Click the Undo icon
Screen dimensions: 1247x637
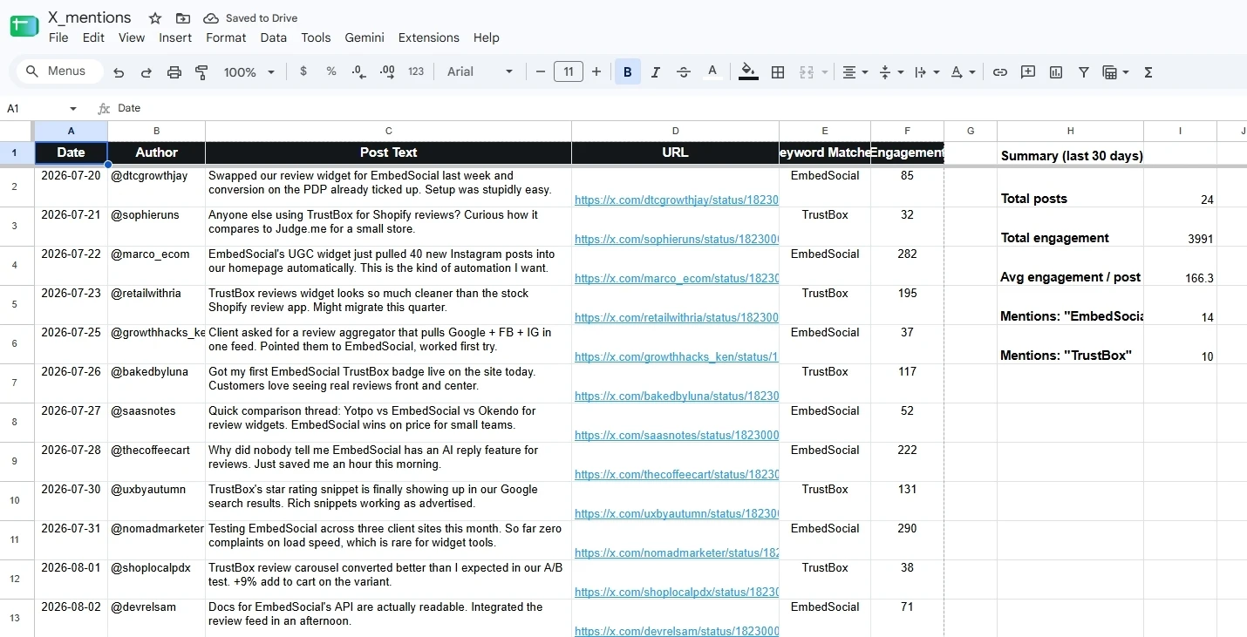(x=119, y=72)
